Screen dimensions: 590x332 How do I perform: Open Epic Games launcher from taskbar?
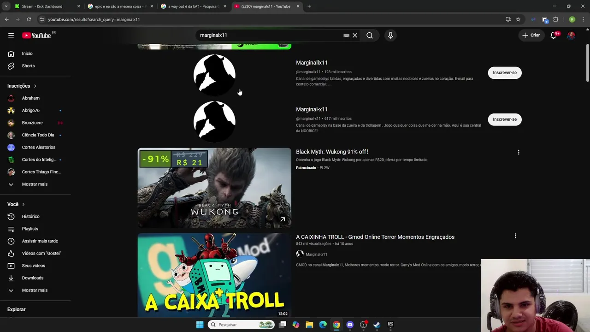(x=390, y=325)
